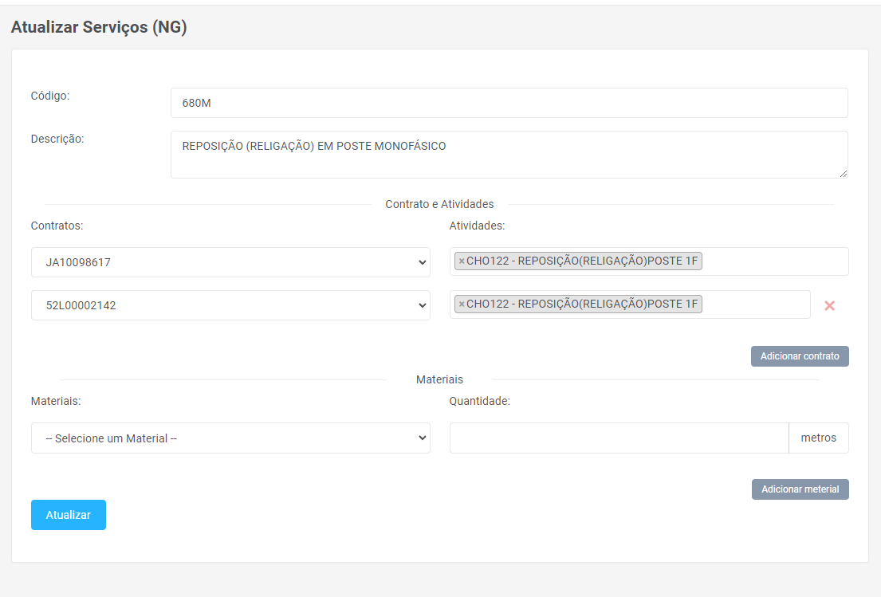Click the Descrição label
The height and width of the screenshot is (597, 881).
(57, 139)
